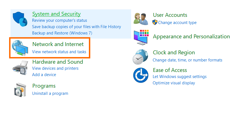The image size is (233, 113).
Task: Click the User Accounts people icon
Action: click(141, 19)
